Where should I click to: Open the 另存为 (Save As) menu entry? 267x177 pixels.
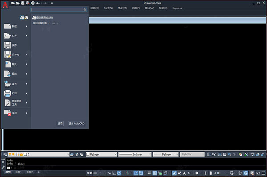[16, 55]
